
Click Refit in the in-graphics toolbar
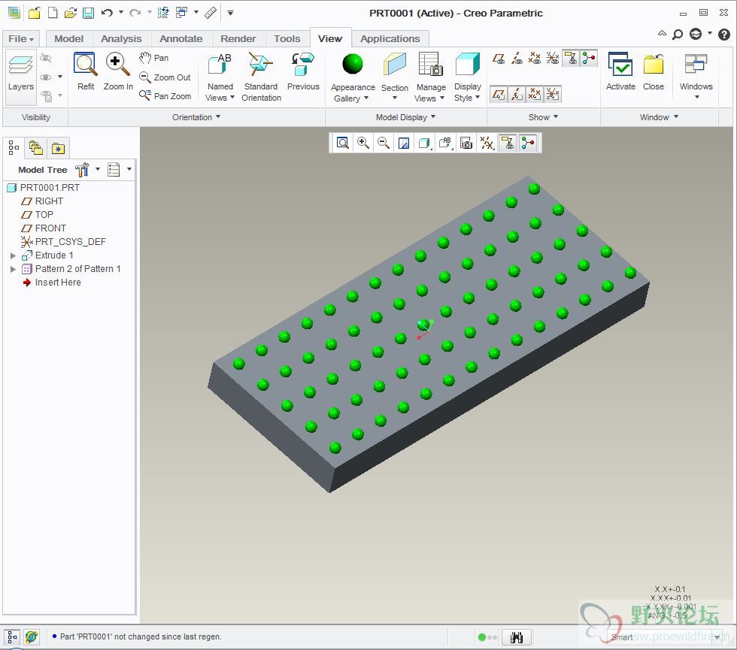coord(343,143)
